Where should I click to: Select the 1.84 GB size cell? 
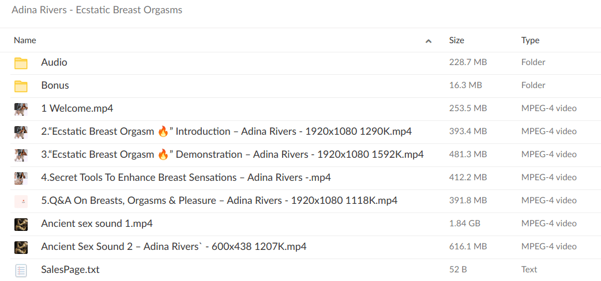(464, 223)
